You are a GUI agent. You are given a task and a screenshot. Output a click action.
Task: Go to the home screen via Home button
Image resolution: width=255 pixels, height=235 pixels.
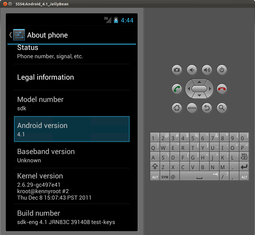177,108
